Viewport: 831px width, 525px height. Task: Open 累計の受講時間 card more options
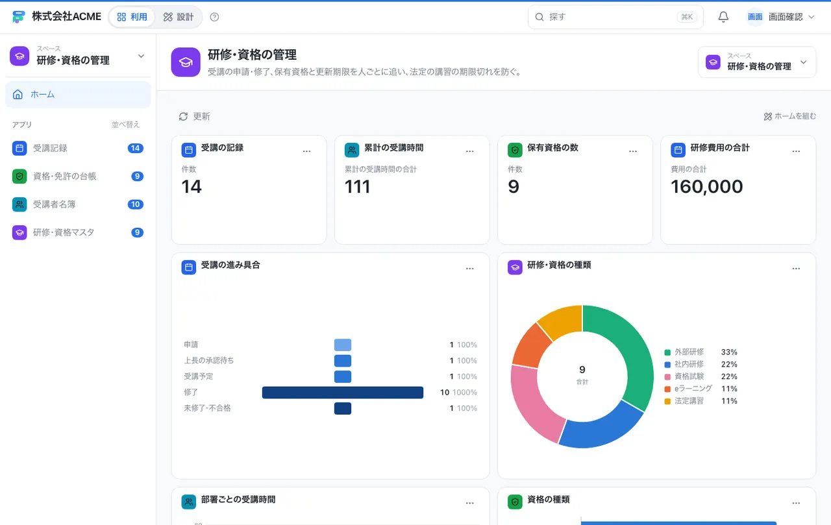470,151
